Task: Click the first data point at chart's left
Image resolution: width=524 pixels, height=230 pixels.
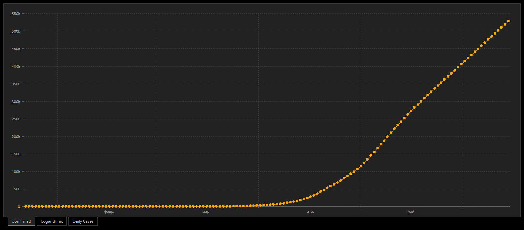Action: (x=26, y=206)
